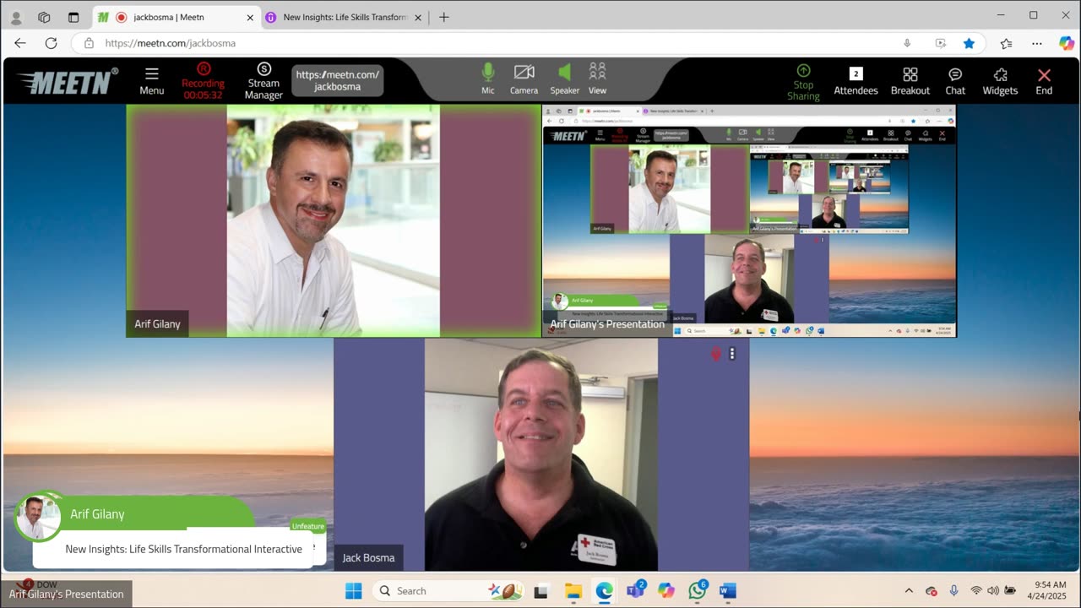Open Jack Bosma's video options menu
Screen dimensions: 1081x608
click(x=732, y=354)
